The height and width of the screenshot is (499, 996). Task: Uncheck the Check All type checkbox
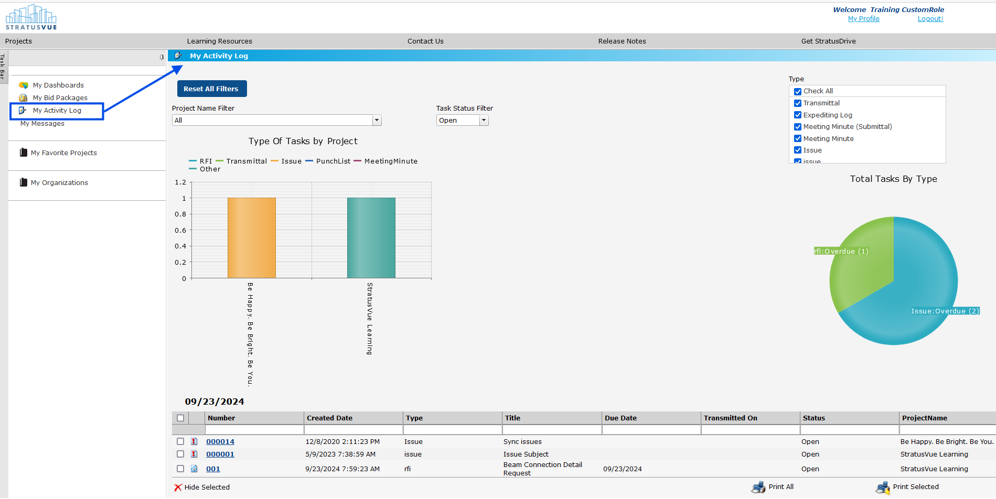coord(798,91)
